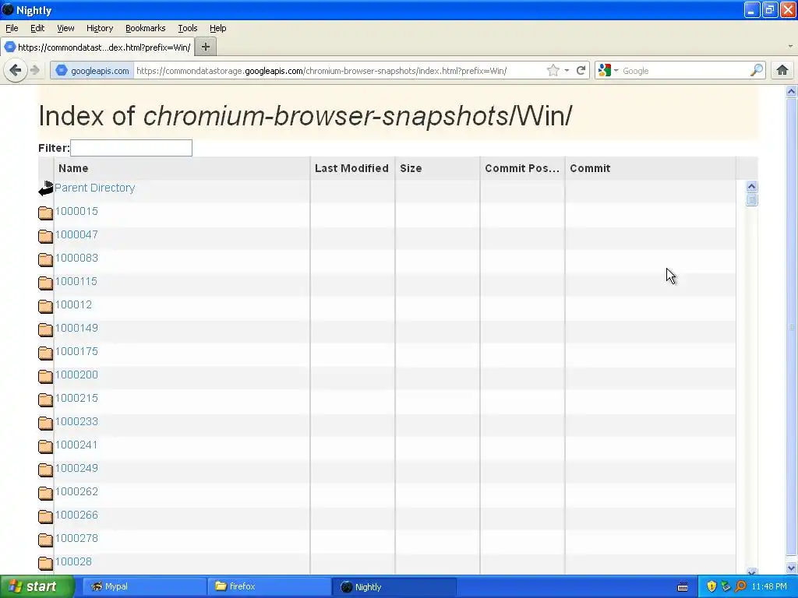Switch to the firefox folder taskbar window
Screen dimensions: 798x598
pos(269,586)
